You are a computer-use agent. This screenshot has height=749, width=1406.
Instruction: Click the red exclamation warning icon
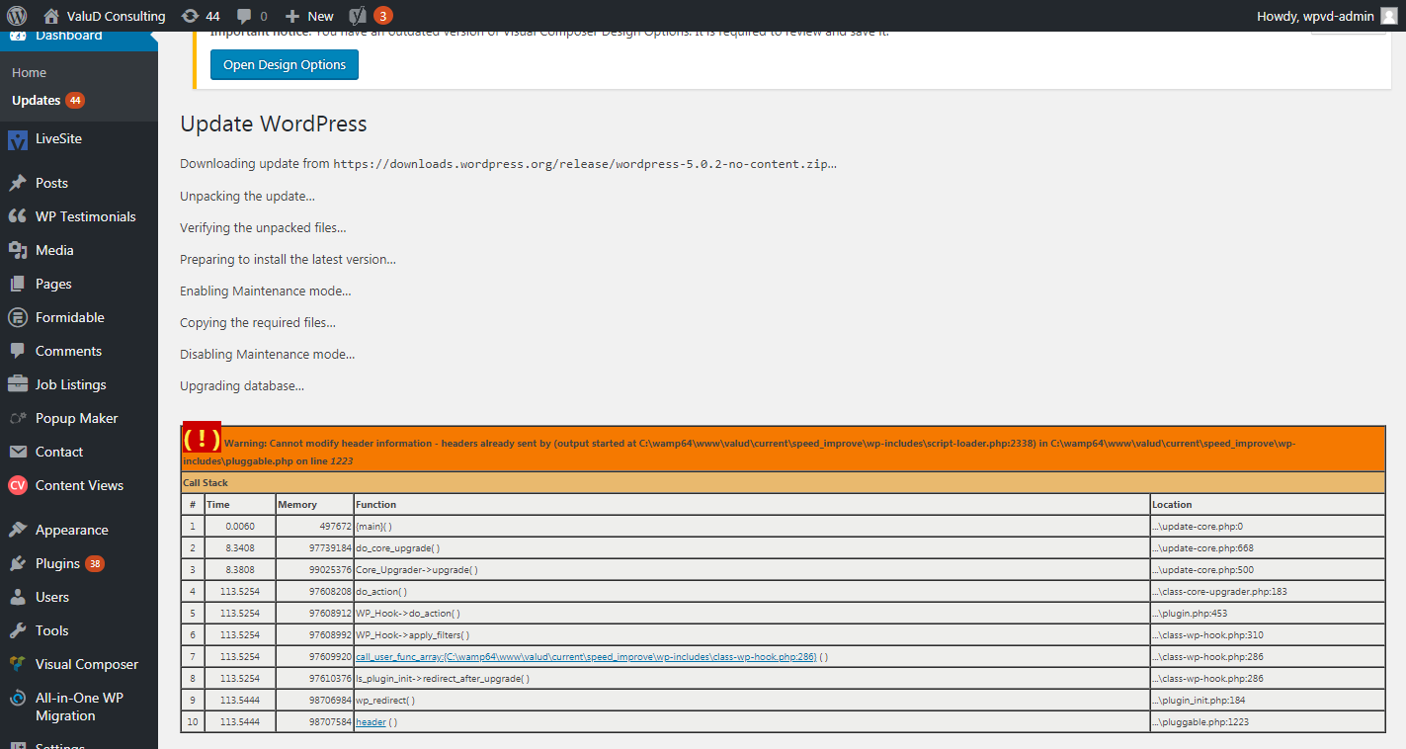(x=202, y=439)
